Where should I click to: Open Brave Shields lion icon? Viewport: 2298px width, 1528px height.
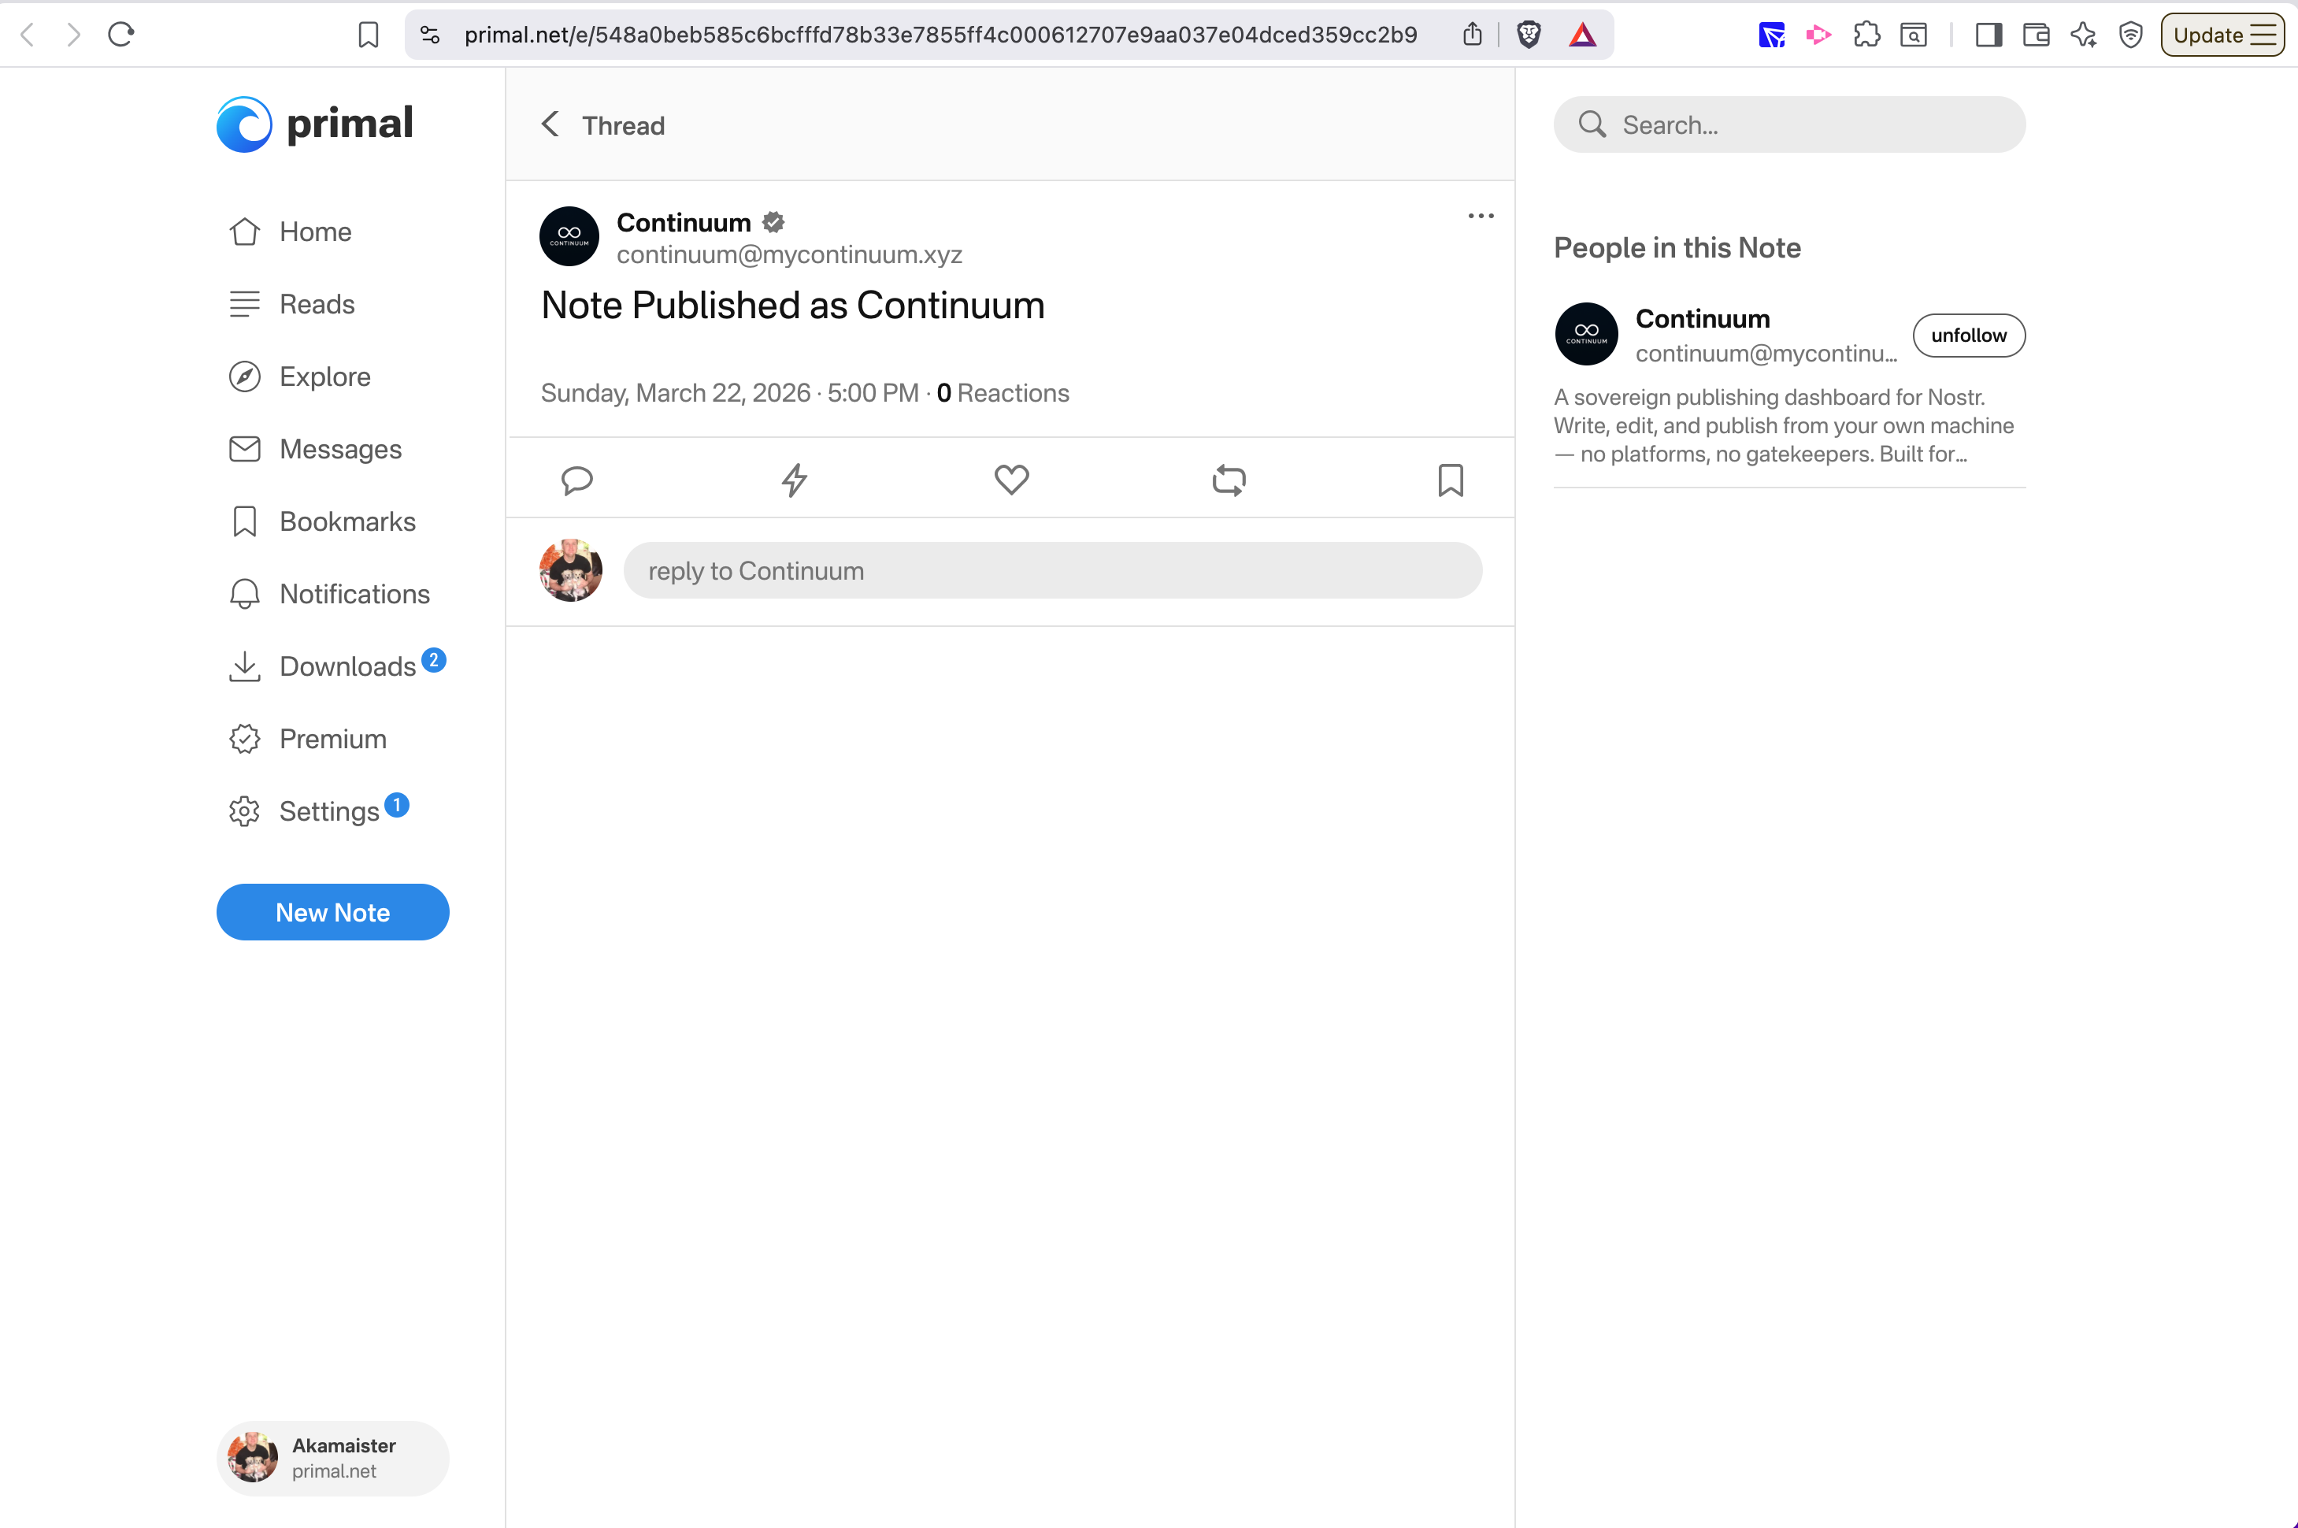[1529, 35]
